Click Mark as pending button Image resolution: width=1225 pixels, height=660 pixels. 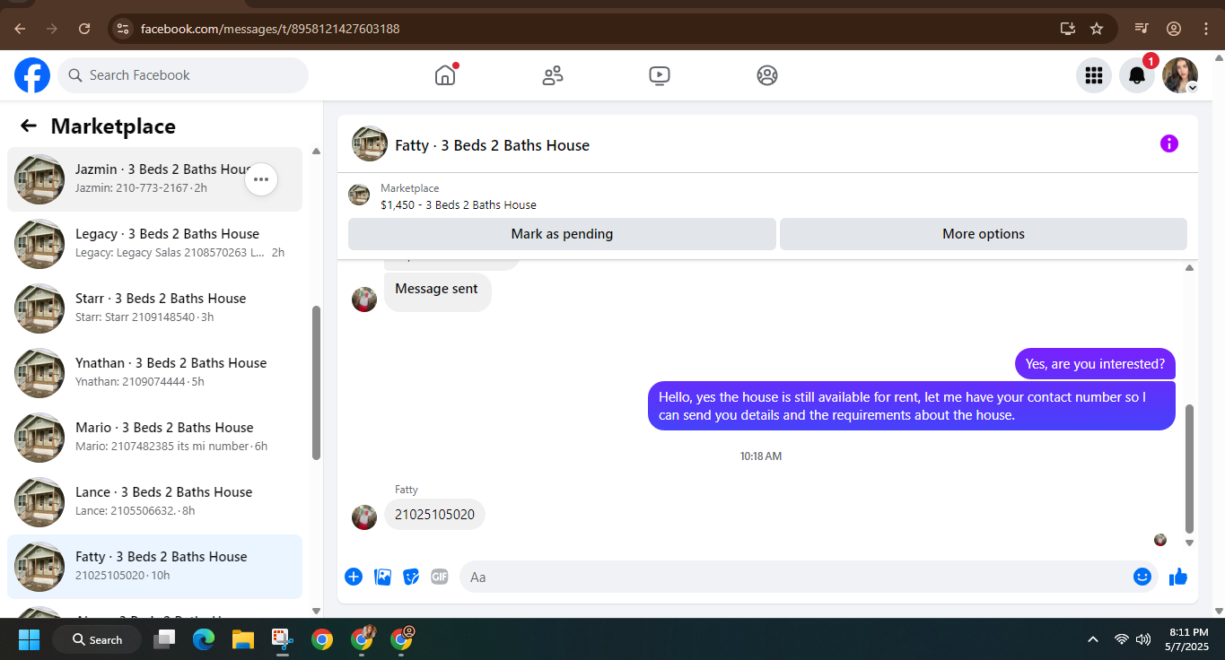click(x=562, y=234)
